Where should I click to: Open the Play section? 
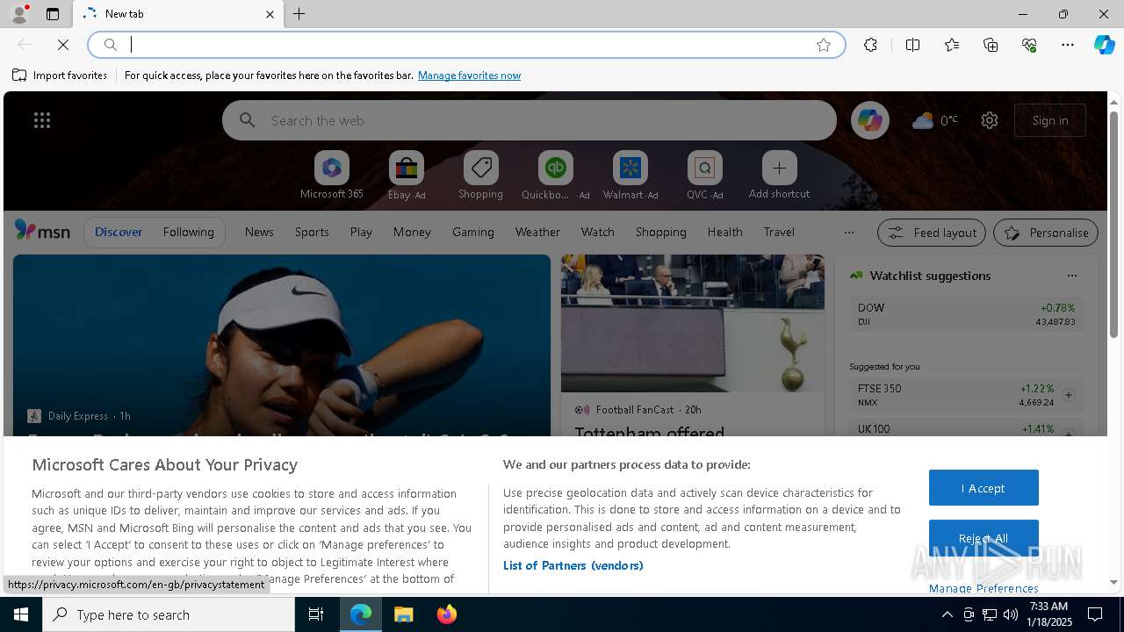(361, 232)
